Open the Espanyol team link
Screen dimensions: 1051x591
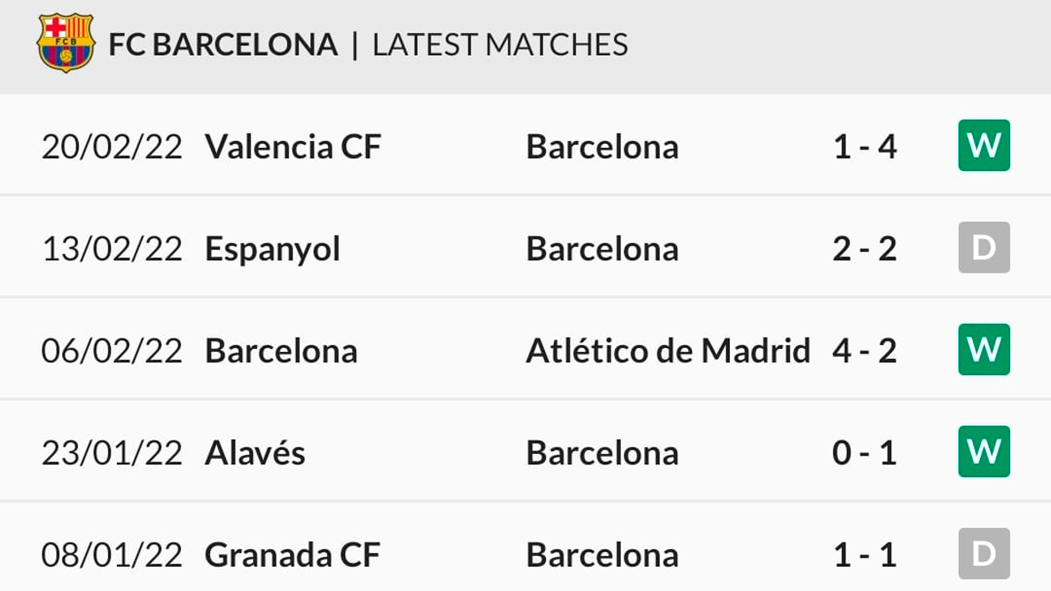272,249
